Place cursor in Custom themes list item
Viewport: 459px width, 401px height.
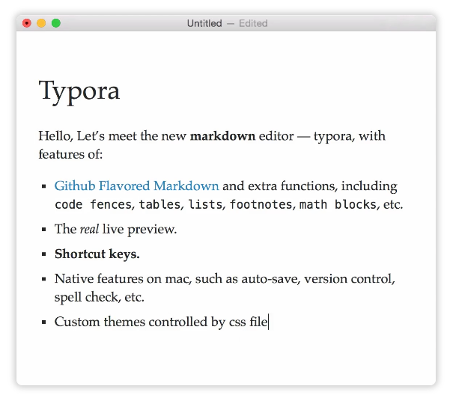coord(161,322)
